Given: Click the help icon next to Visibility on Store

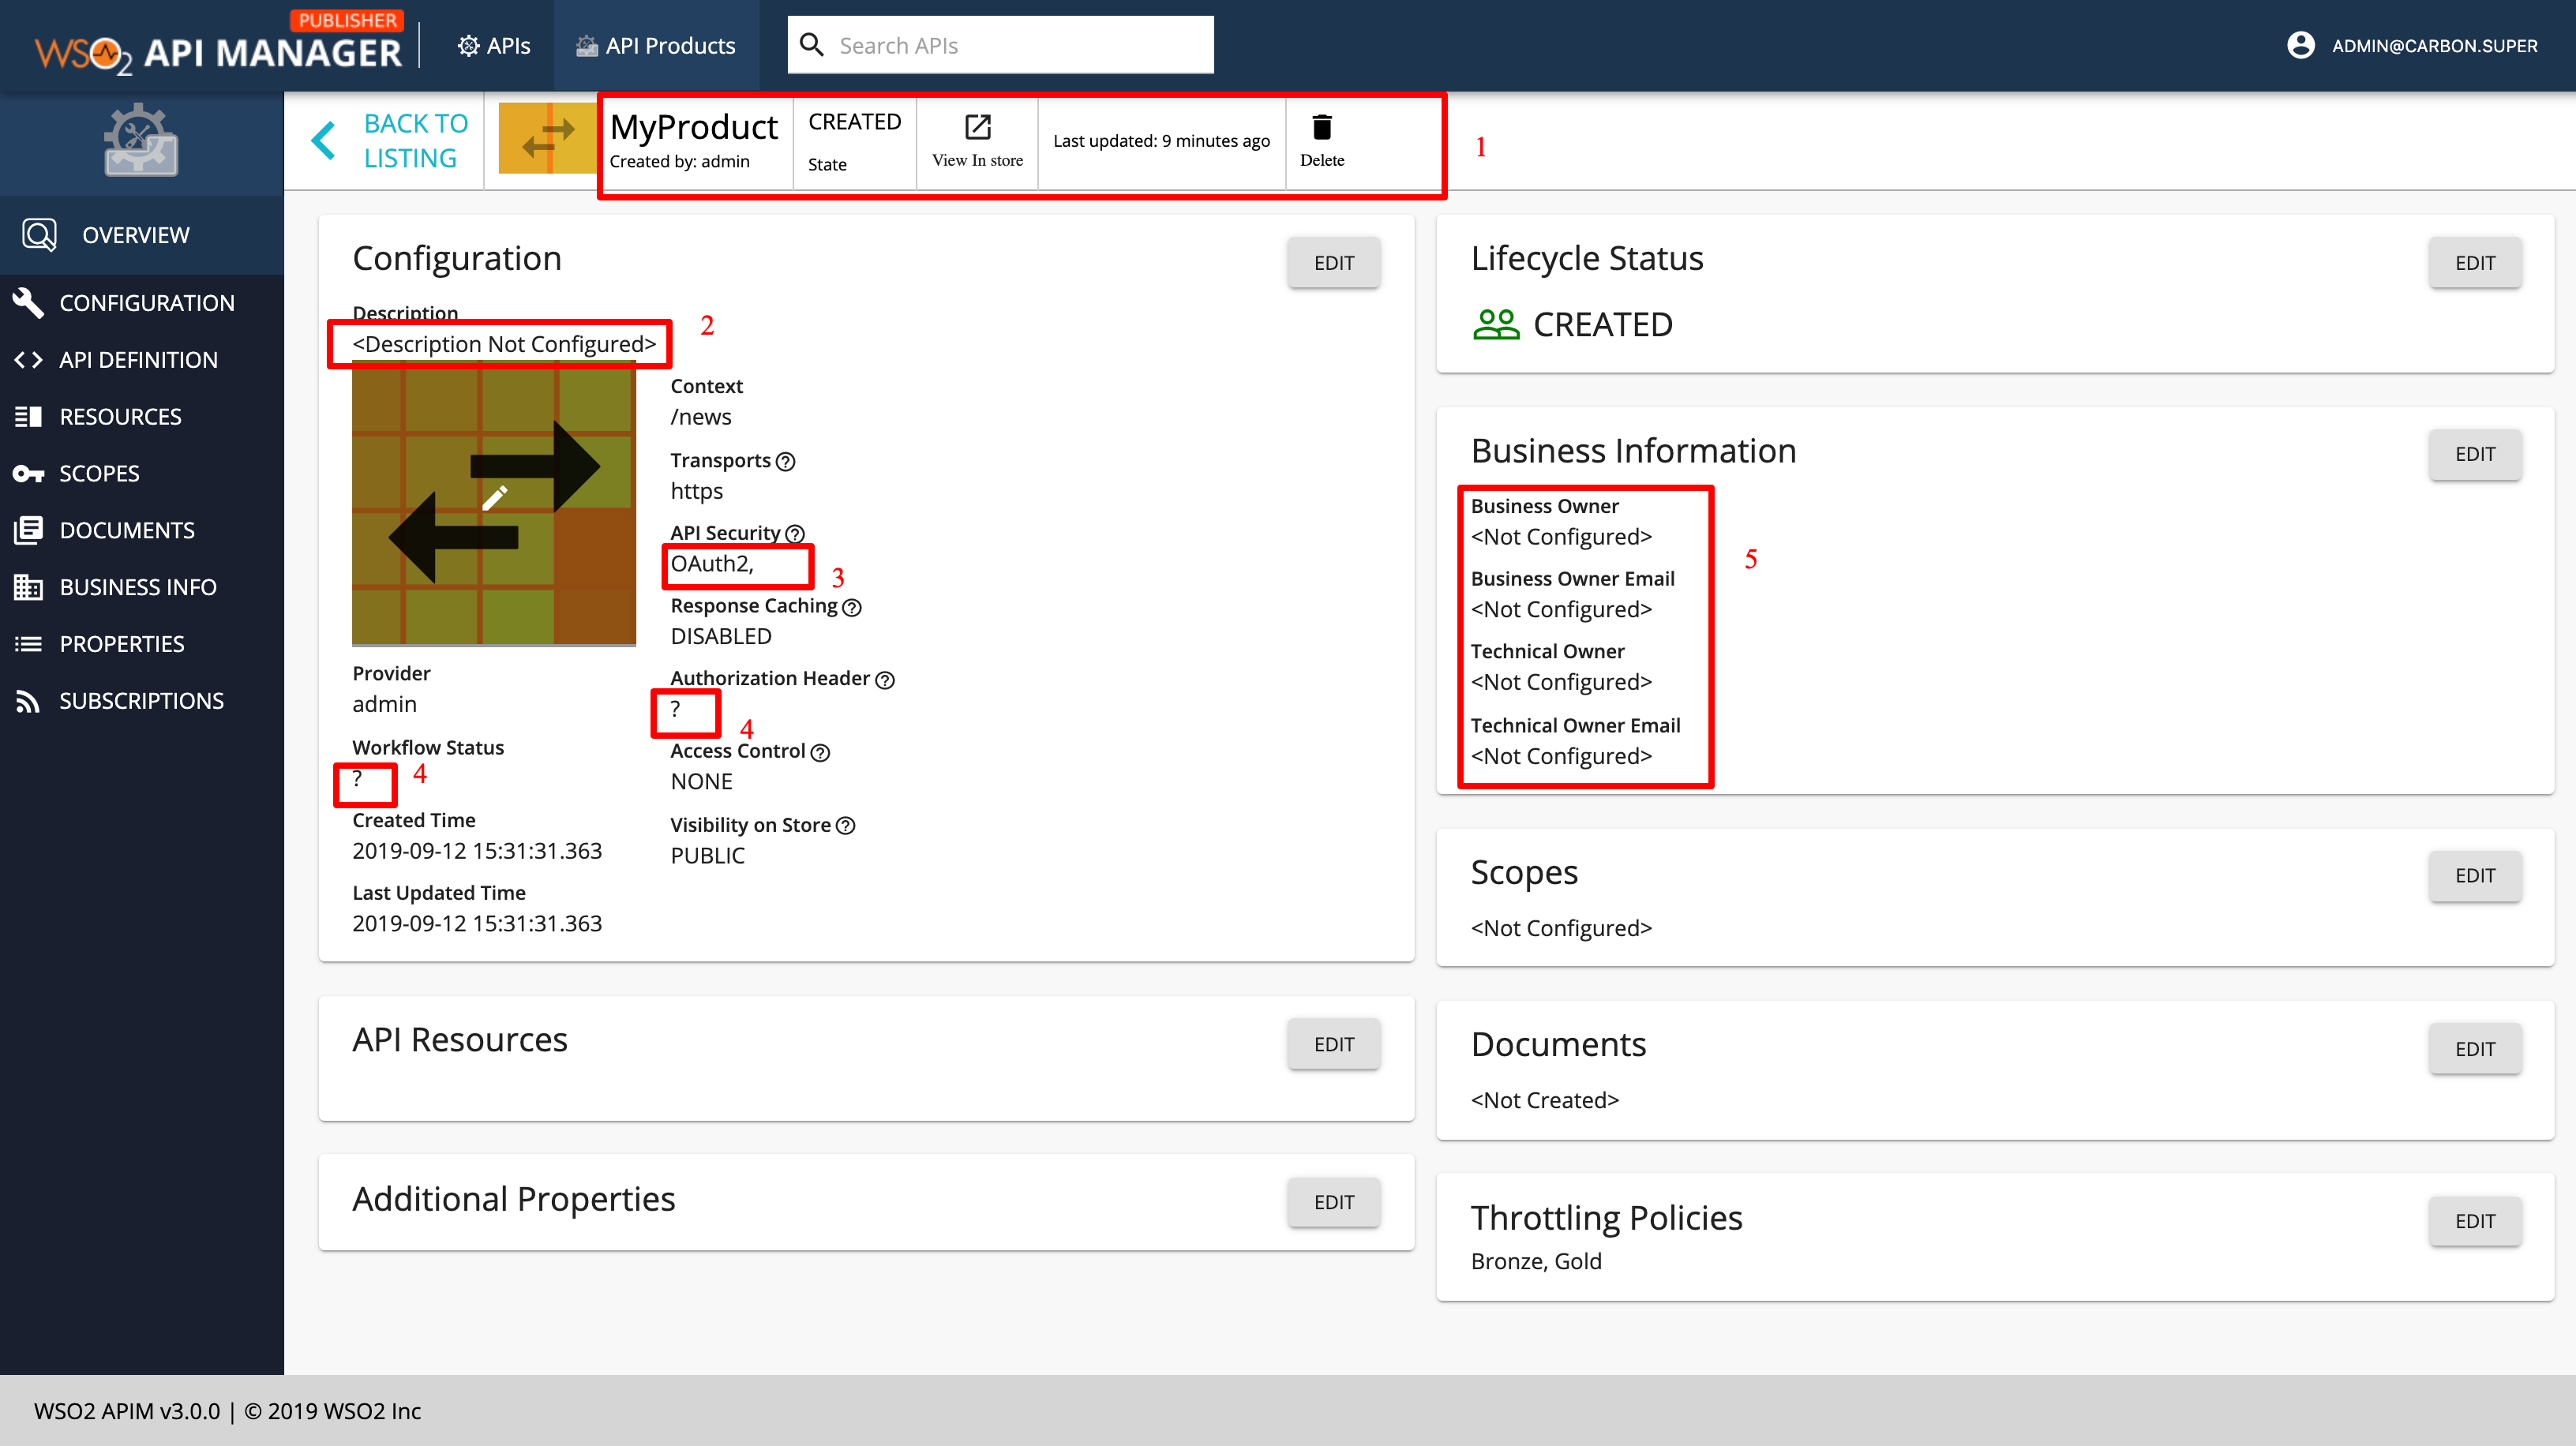Looking at the screenshot, I should tap(845, 825).
